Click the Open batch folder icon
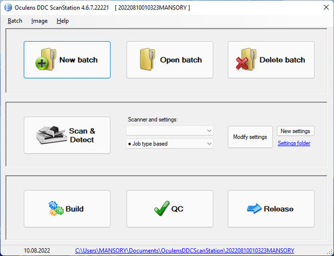Image resolution: width=334 pixels, height=256 pixels. click(x=147, y=59)
